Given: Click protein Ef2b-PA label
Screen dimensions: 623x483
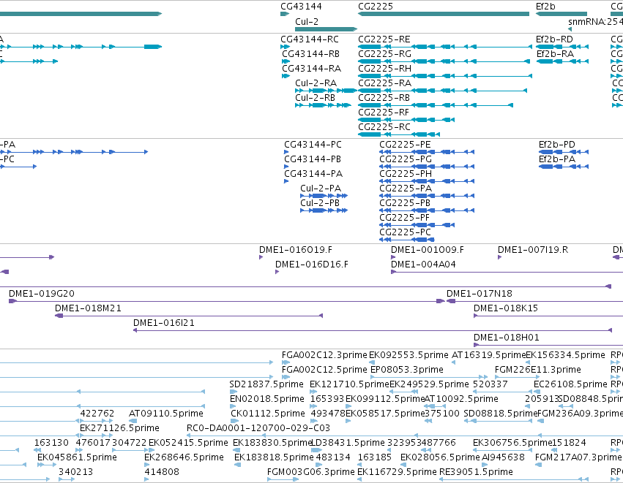Looking at the screenshot, I should (x=556, y=159).
